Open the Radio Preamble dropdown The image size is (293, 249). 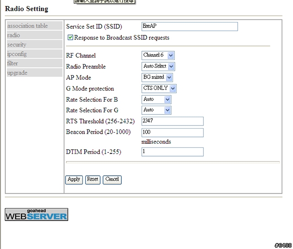click(x=158, y=66)
